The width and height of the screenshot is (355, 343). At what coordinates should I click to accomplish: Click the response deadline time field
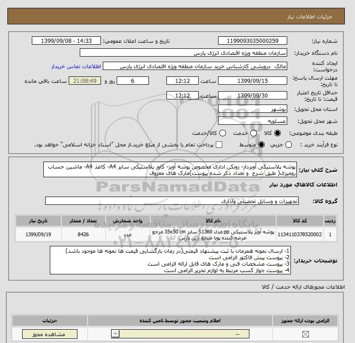point(183,81)
